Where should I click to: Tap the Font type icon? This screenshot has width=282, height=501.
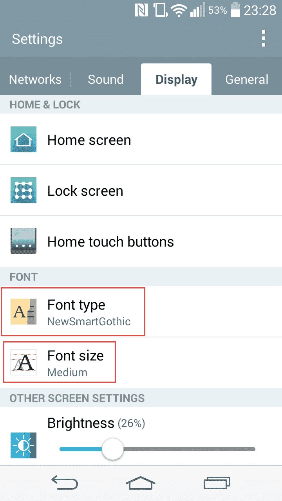tap(23, 312)
